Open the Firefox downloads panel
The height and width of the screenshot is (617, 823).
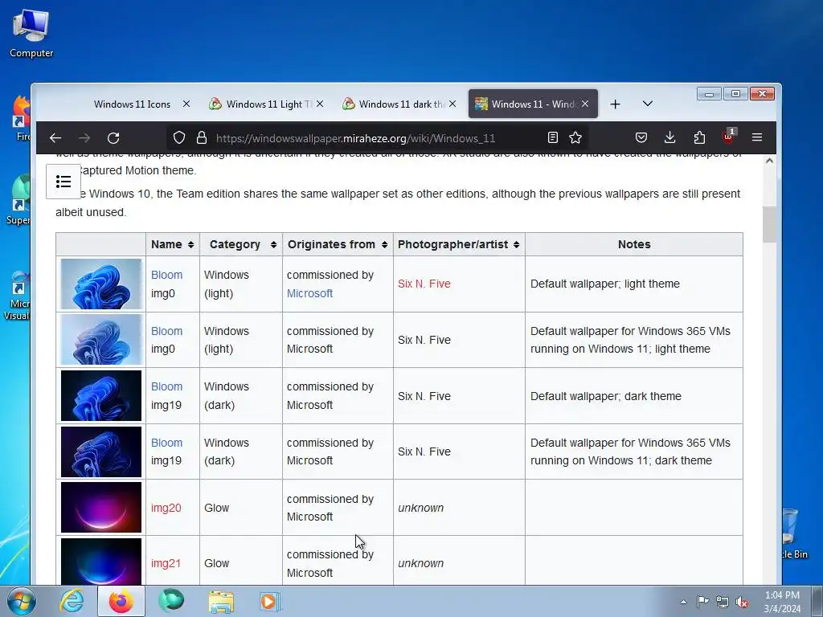669,138
